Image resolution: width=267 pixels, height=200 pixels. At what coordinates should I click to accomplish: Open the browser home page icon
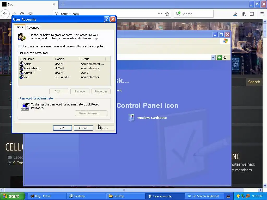click(31, 14)
